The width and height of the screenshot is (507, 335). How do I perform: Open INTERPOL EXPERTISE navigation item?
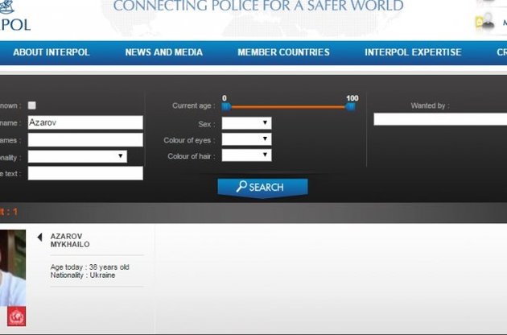pyautogui.click(x=413, y=52)
